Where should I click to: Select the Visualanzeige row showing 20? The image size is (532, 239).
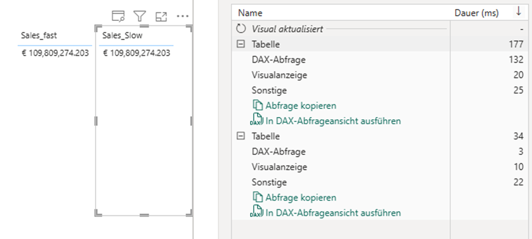click(x=280, y=75)
